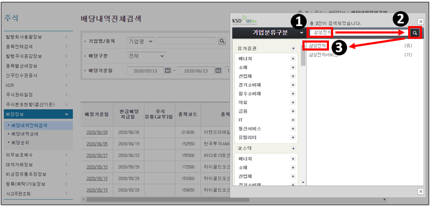Select 삼성전자서비스 in search results
The height and width of the screenshot is (207, 431).
pos(323,55)
